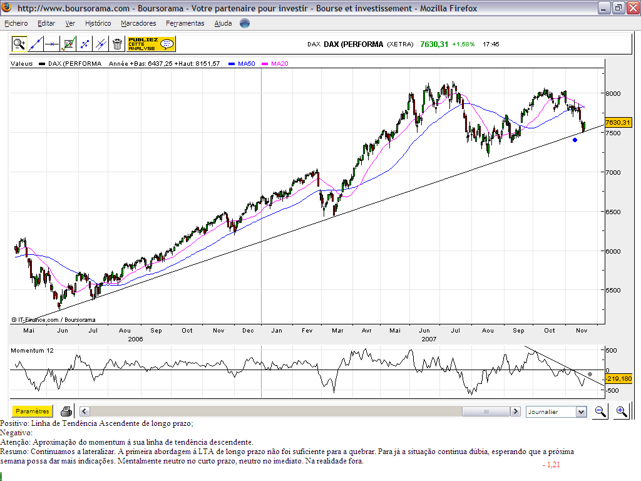Click the +1,58% change value
The image size is (641, 481).
463,44
